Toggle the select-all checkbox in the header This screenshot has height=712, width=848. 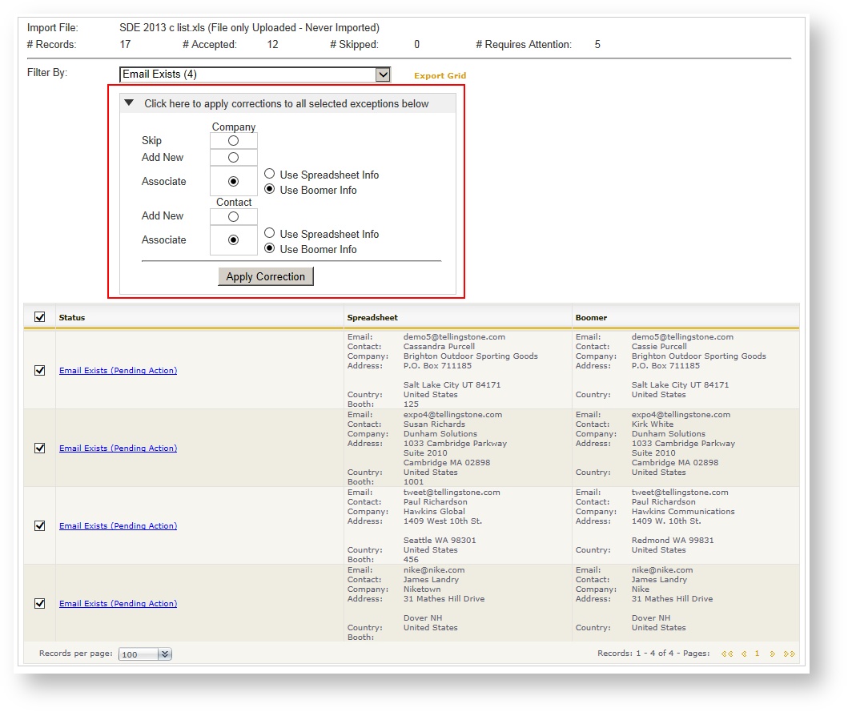pyautogui.click(x=39, y=317)
